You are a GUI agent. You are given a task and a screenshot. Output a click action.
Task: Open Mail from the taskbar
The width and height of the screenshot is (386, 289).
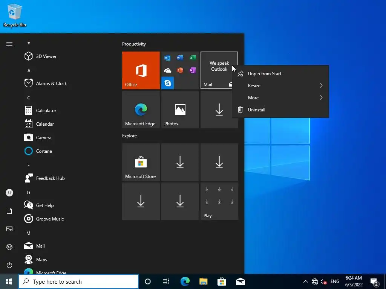tap(240, 281)
